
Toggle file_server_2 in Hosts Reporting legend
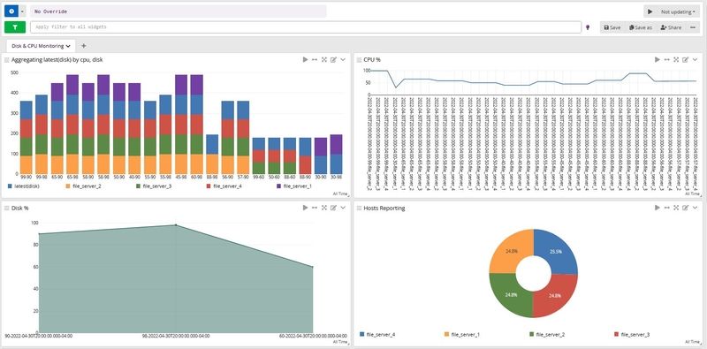pyautogui.click(x=547, y=335)
